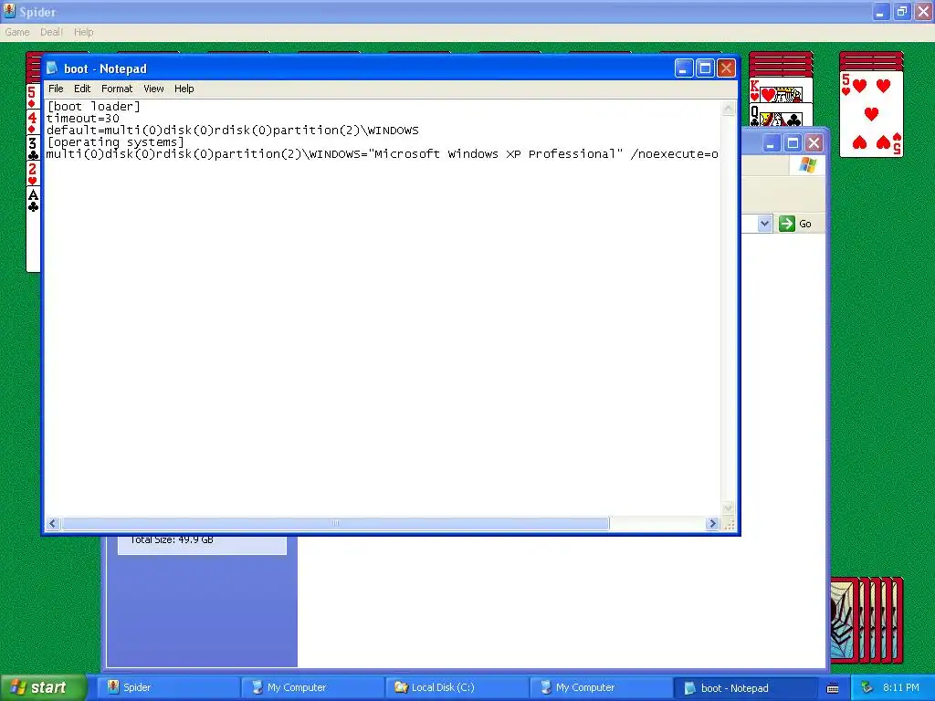The height and width of the screenshot is (701, 935).
Task: Open the Format menu in Notepad
Action: pyautogui.click(x=117, y=89)
